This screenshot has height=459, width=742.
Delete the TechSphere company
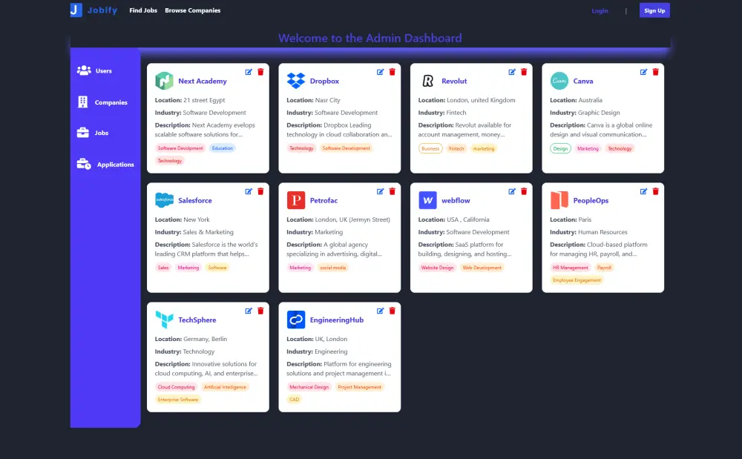coord(260,311)
